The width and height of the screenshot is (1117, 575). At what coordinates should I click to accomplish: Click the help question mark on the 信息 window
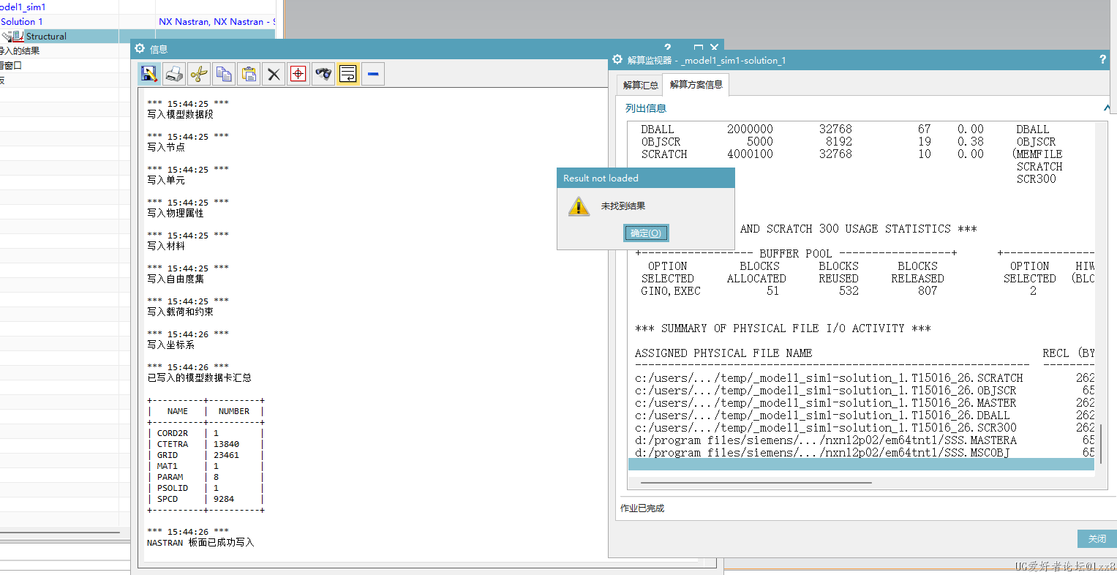pyautogui.click(x=667, y=48)
